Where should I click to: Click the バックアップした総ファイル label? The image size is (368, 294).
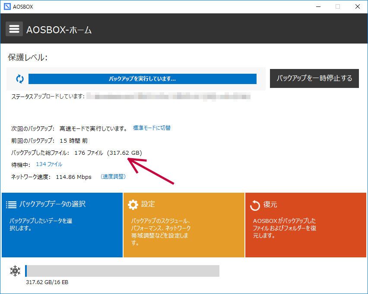click(40, 153)
